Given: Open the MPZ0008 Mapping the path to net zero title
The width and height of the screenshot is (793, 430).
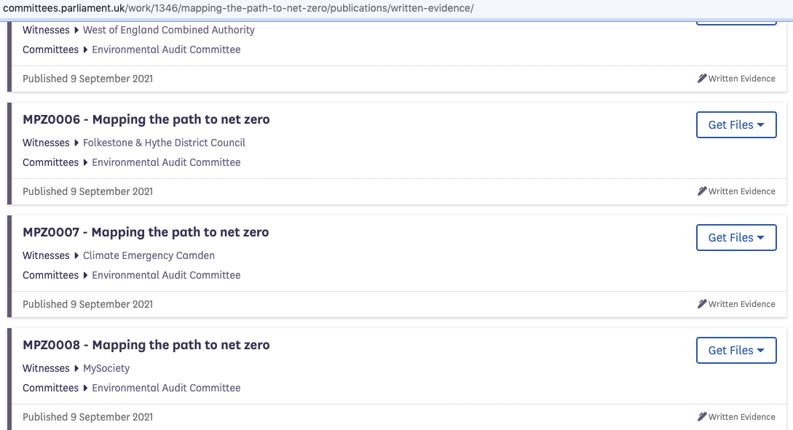Looking at the screenshot, I should pyautogui.click(x=146, y=346).
